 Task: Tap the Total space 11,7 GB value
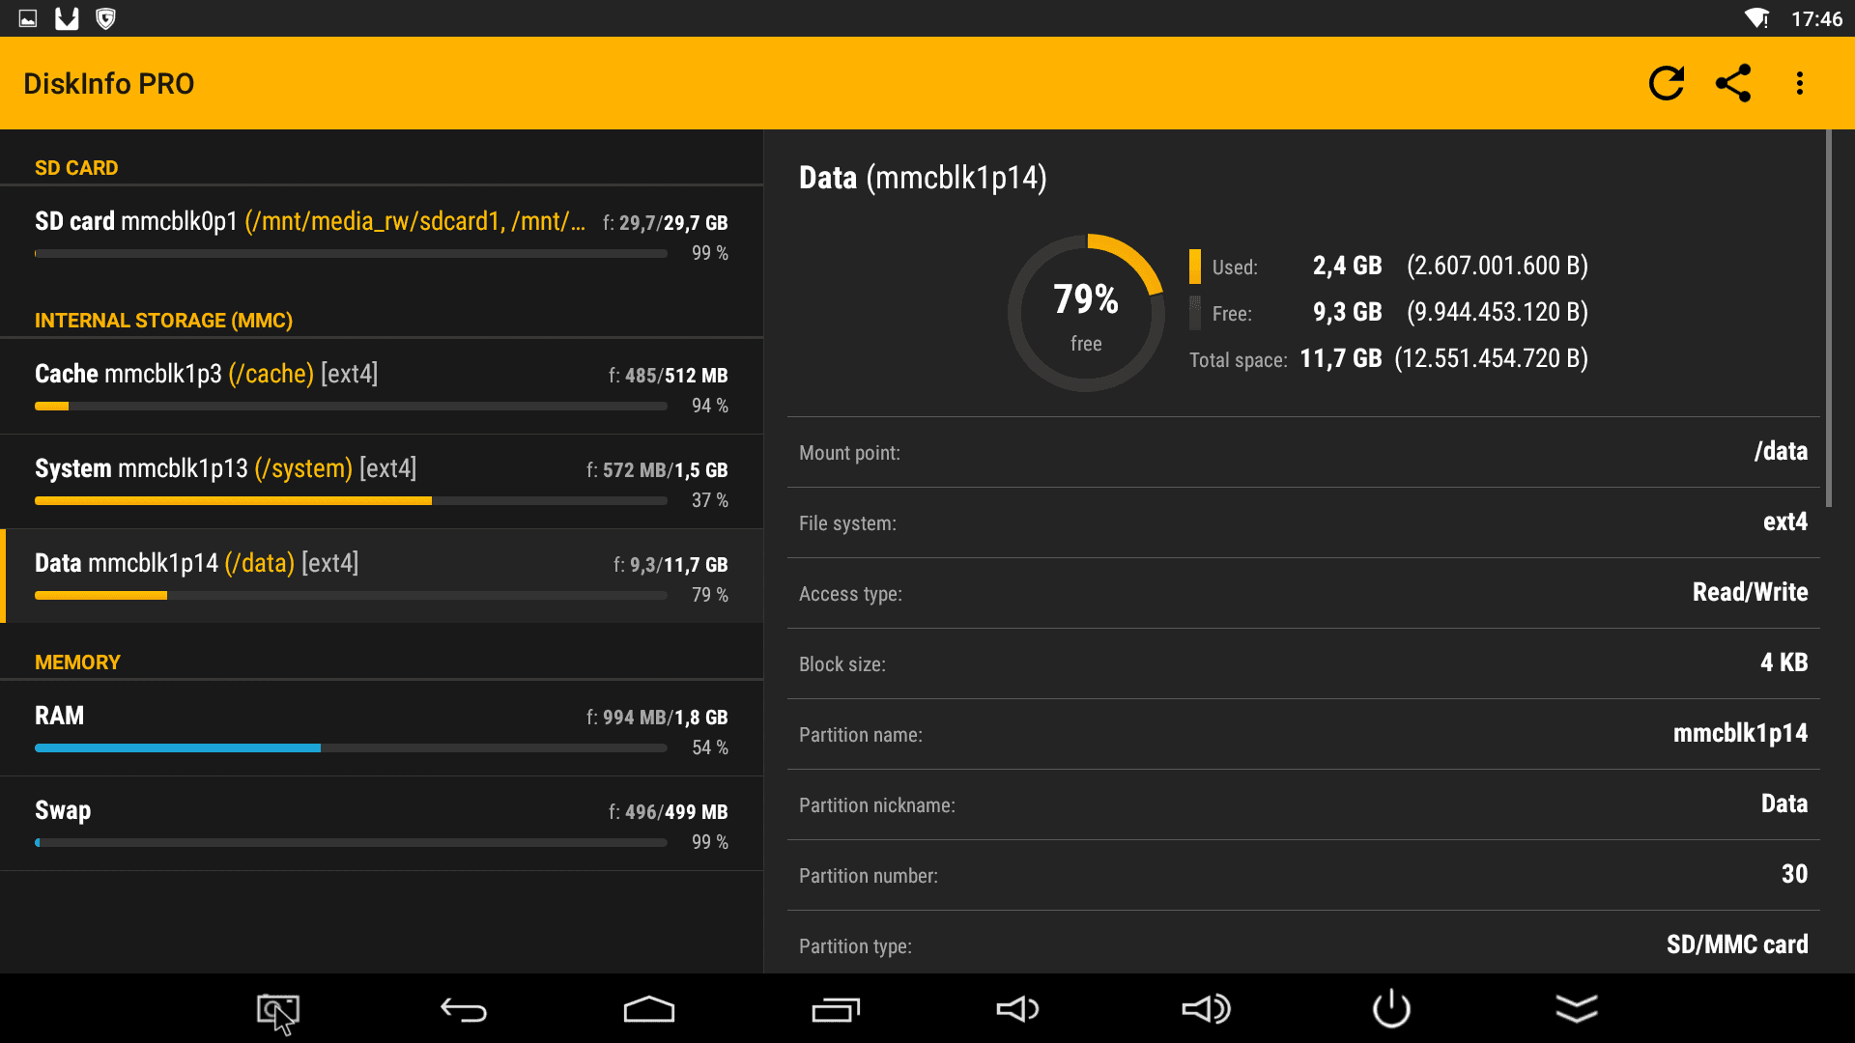(x=1341, y=358)
